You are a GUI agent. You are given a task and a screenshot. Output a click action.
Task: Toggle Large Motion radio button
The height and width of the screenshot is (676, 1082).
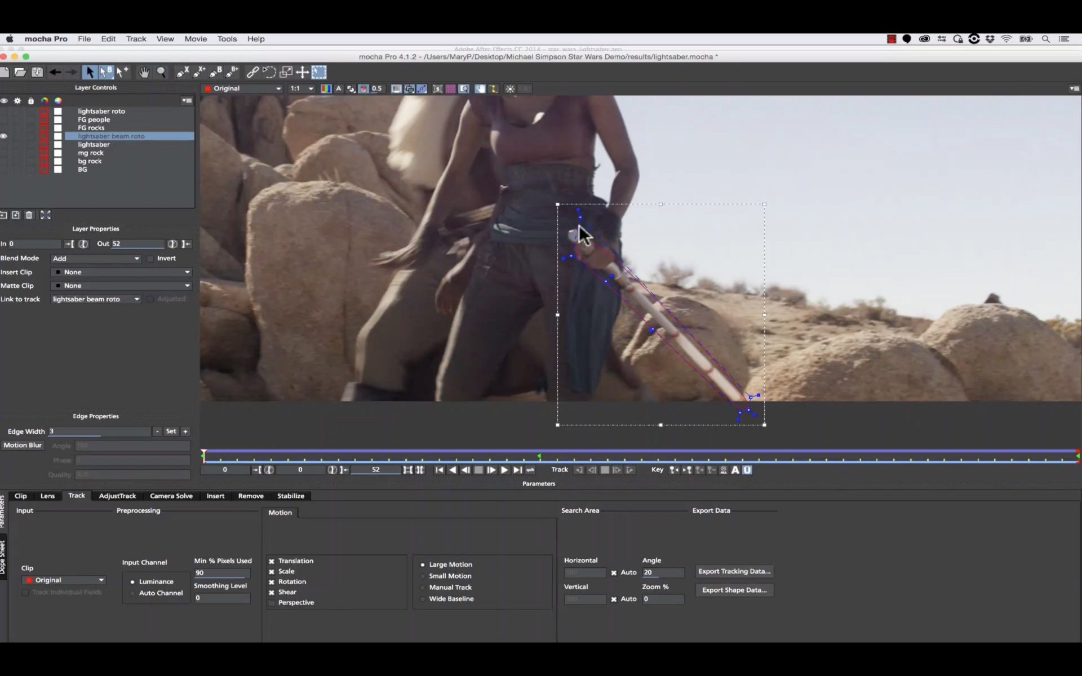(422, 564)
